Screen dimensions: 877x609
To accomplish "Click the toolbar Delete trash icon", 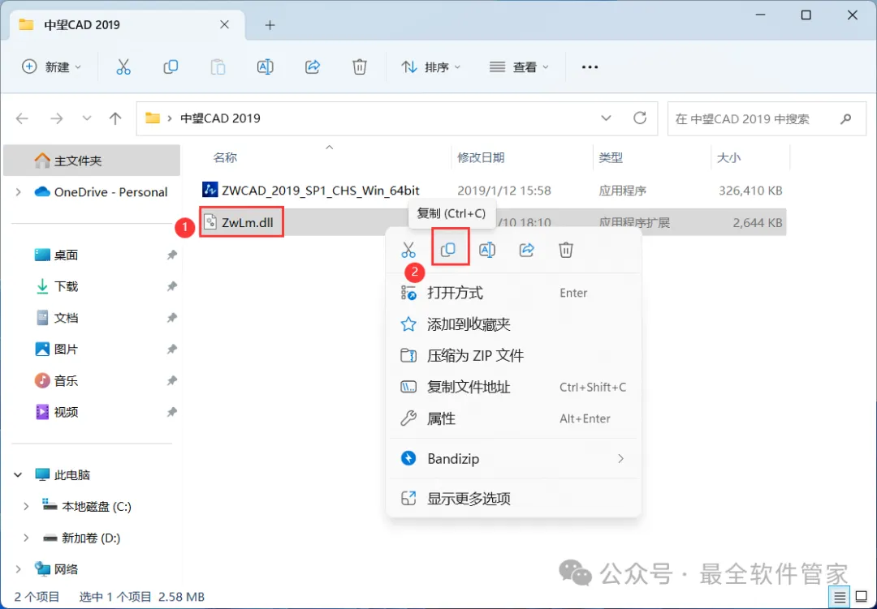I will tap(360, 67).
